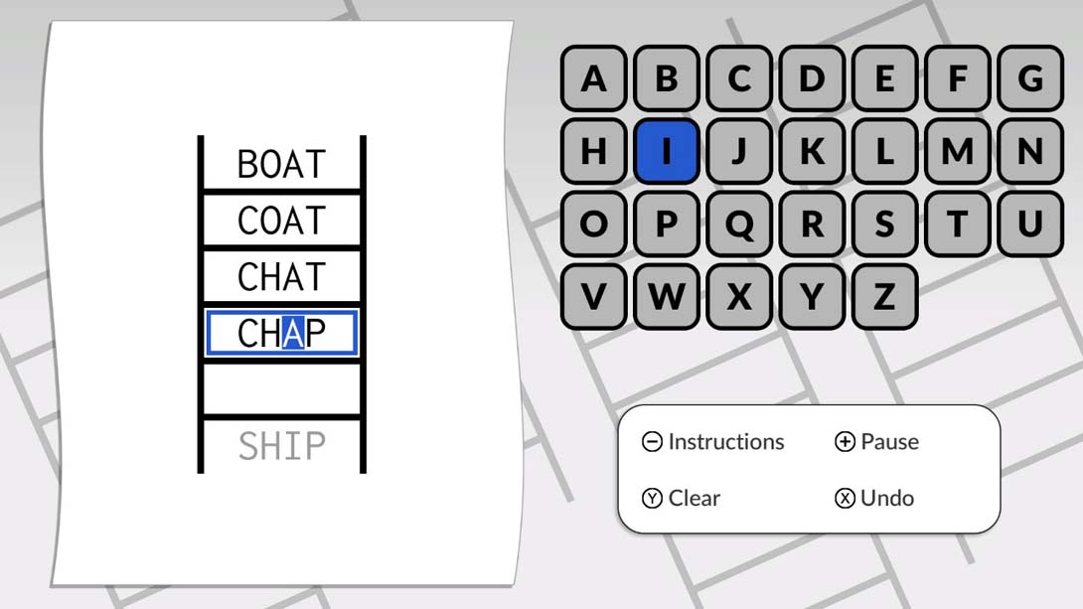Choose letter S on the keyboard grid

(884, 225)
